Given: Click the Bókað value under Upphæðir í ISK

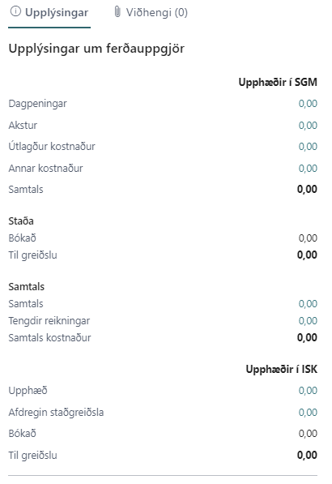Looking at the screenshot, I should (x=308, y=434).
